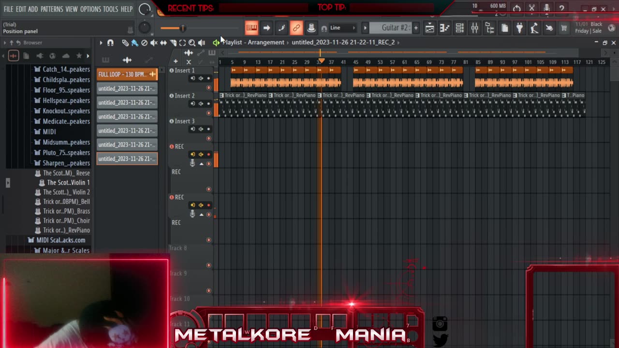Expand MIDI Scal..acks.com folder

56,240
